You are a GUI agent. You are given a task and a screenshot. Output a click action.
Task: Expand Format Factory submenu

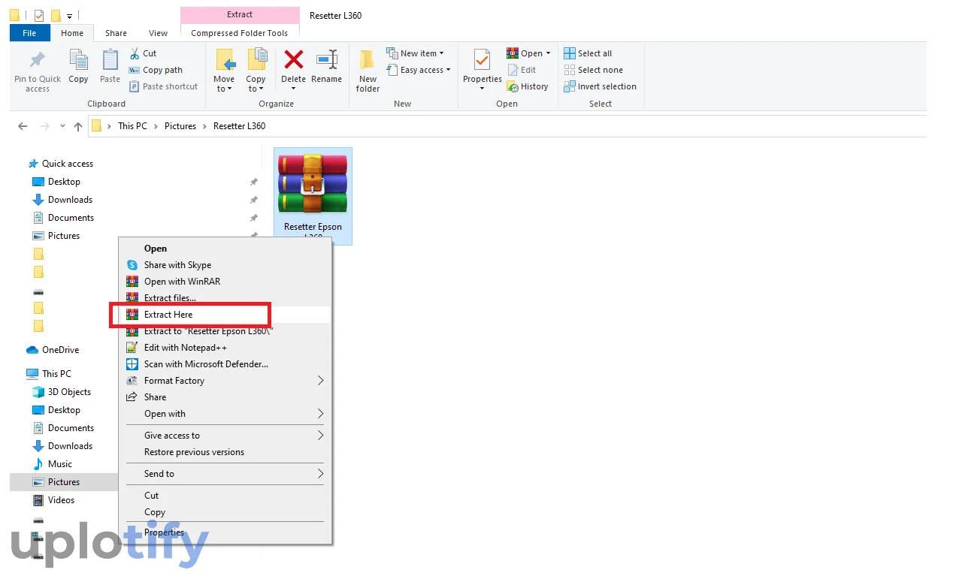pyautogui.click(x=225, y=381)
